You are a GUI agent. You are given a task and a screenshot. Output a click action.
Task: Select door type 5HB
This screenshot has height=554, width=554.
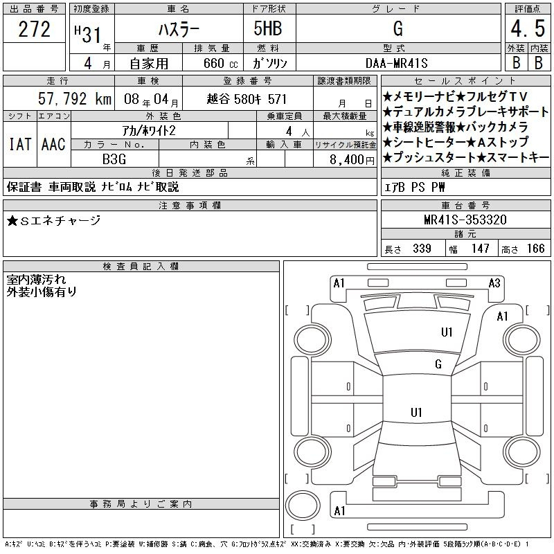(268, 28)
